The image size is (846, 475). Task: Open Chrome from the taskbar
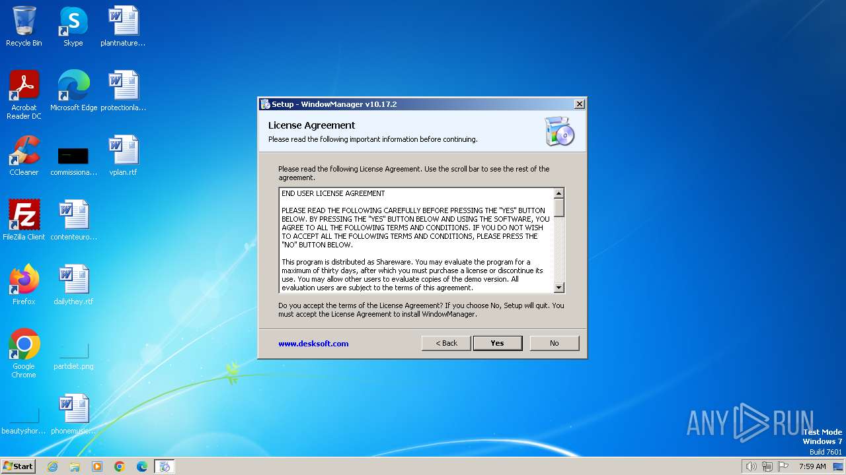click(x=120, y=466)
